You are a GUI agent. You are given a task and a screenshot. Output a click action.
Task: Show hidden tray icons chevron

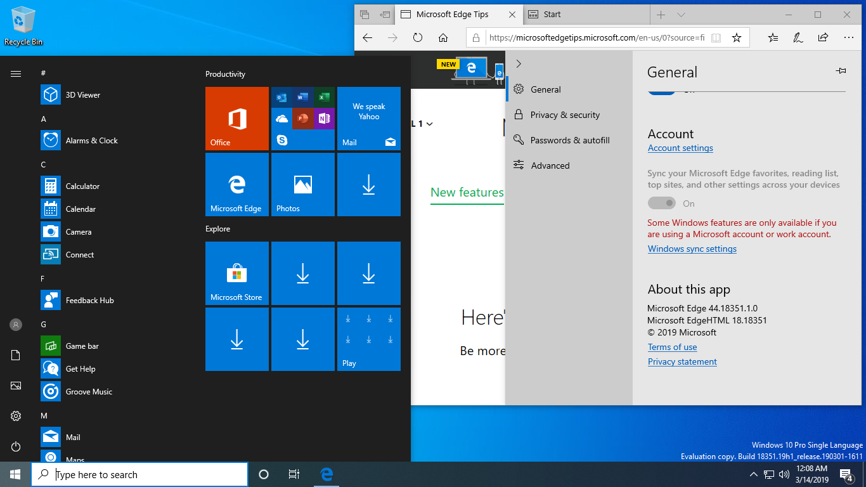pyautogui.click(x=754, y=474)
